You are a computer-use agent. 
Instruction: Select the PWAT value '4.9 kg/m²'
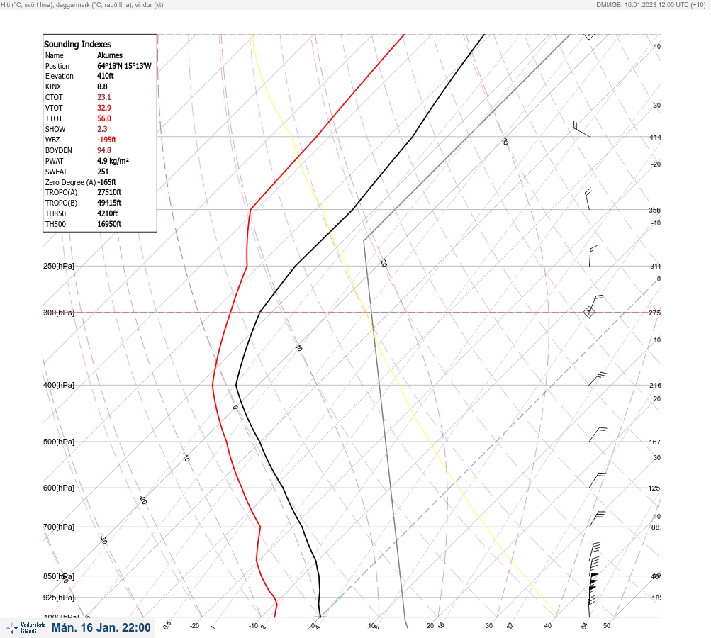pos(113,161)
